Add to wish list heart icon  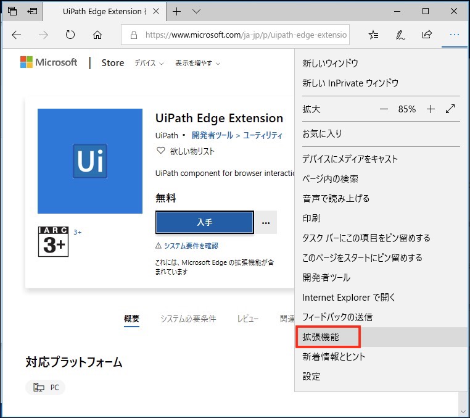161,151
